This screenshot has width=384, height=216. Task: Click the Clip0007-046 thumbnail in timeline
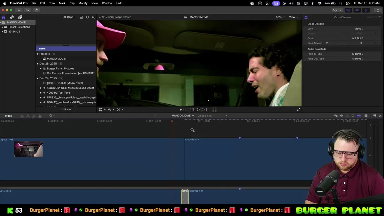28,149
